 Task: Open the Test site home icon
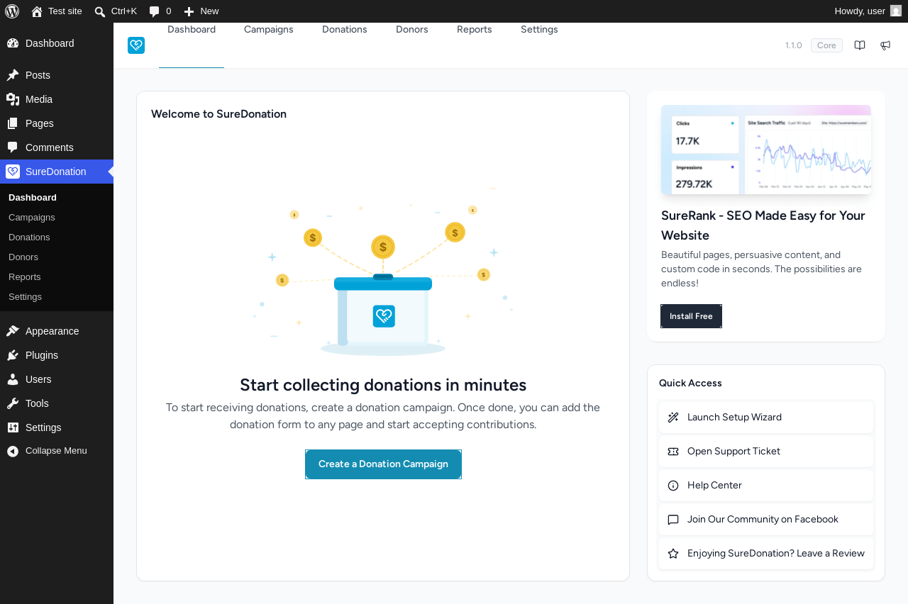[x=37, y=11]
